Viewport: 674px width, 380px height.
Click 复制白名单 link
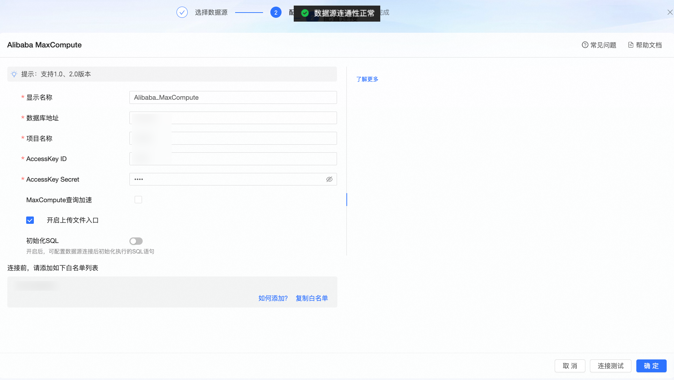(312, 298)
